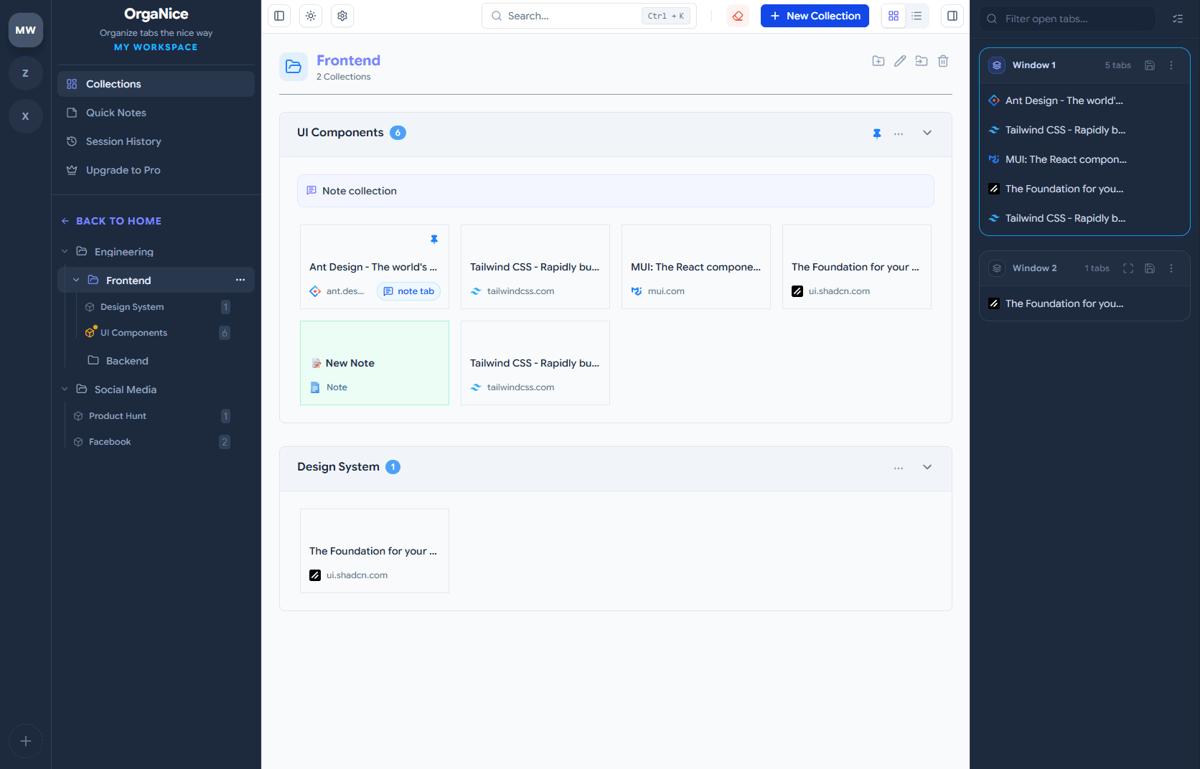Collapse the Design System collection chevron

pos(927,467)
